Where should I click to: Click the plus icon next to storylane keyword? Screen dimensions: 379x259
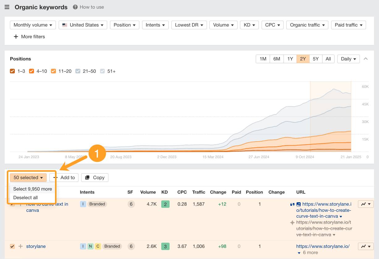click(x=21, y=246)
